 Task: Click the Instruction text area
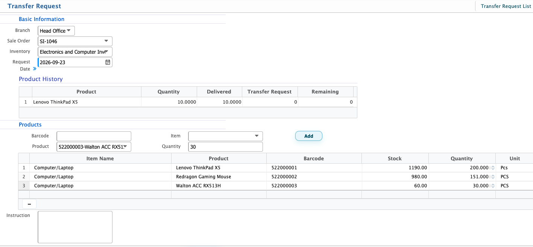click(x=75, y=227)
